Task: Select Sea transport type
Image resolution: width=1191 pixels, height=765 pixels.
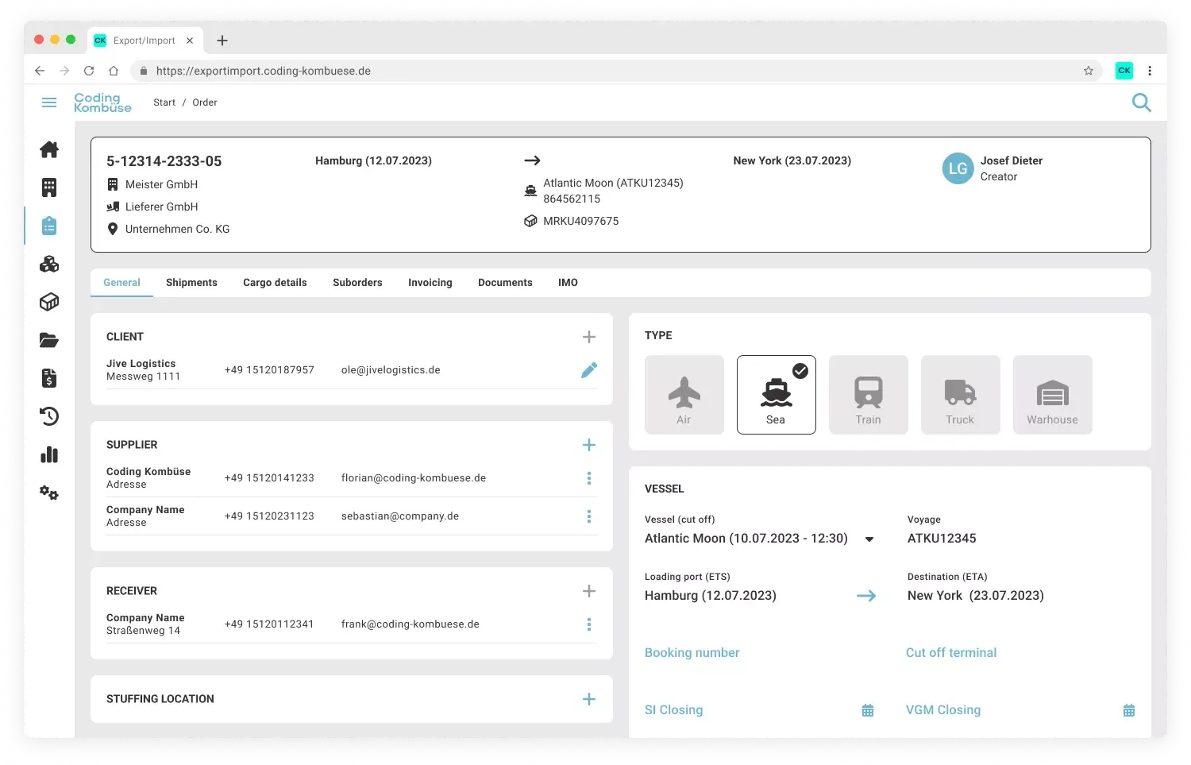Action: [x=777, y=395]
